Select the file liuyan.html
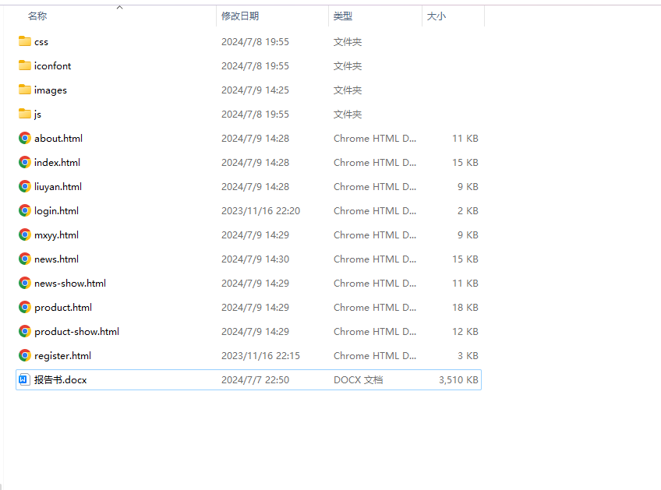Image resolution: width=661 pixels, height=490 pixels. click(x=58, y=187)
